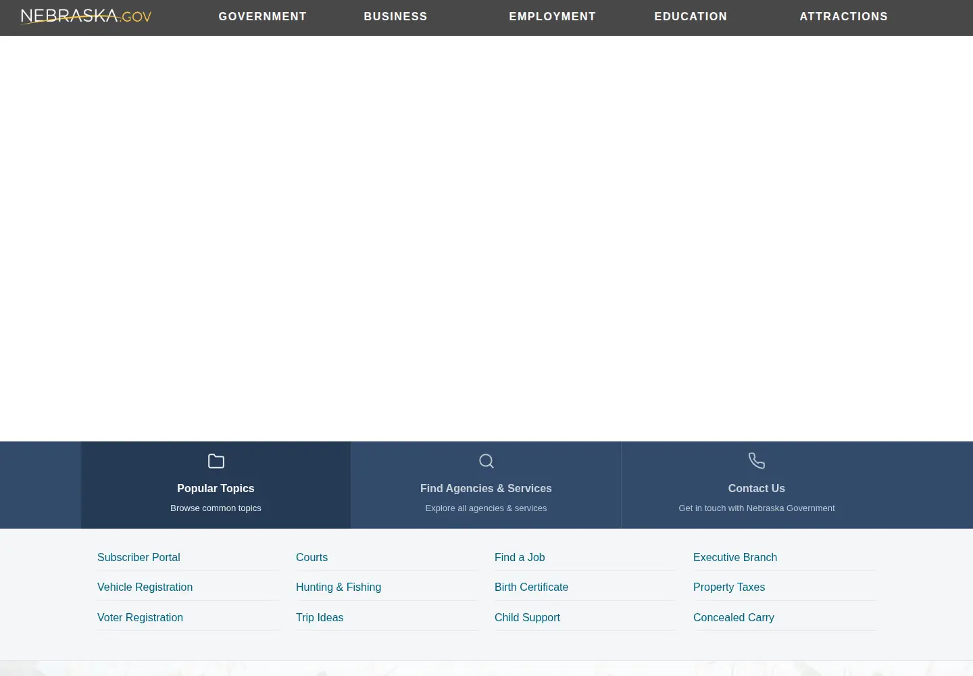Click 'Explore all agencies & services' subtitle

tap(486, 508)
